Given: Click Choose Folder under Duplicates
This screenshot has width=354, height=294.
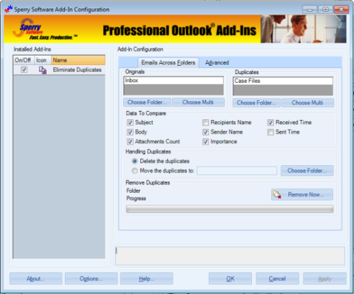Looking at the screenshot, I should 256,102.
